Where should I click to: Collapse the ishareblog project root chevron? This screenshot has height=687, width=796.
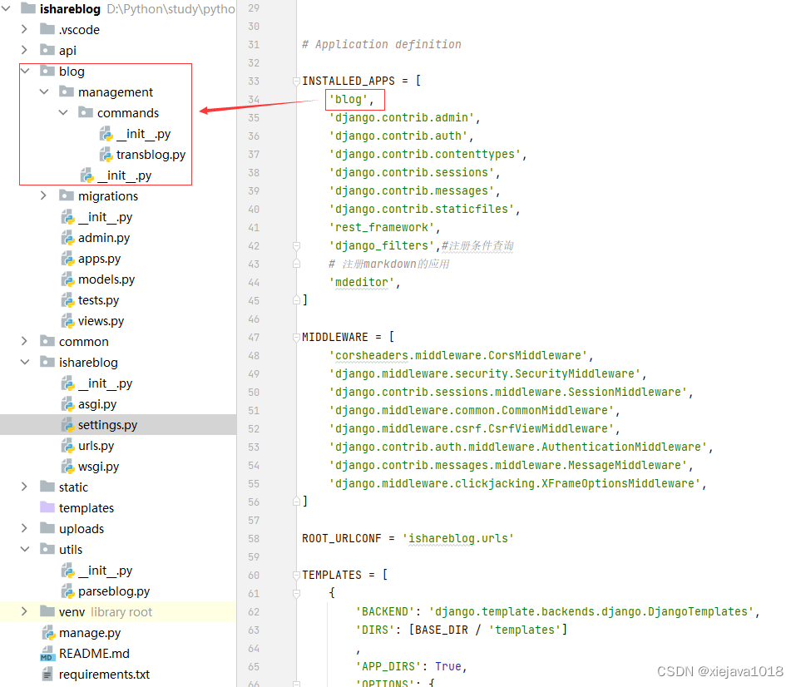[6, 8]
